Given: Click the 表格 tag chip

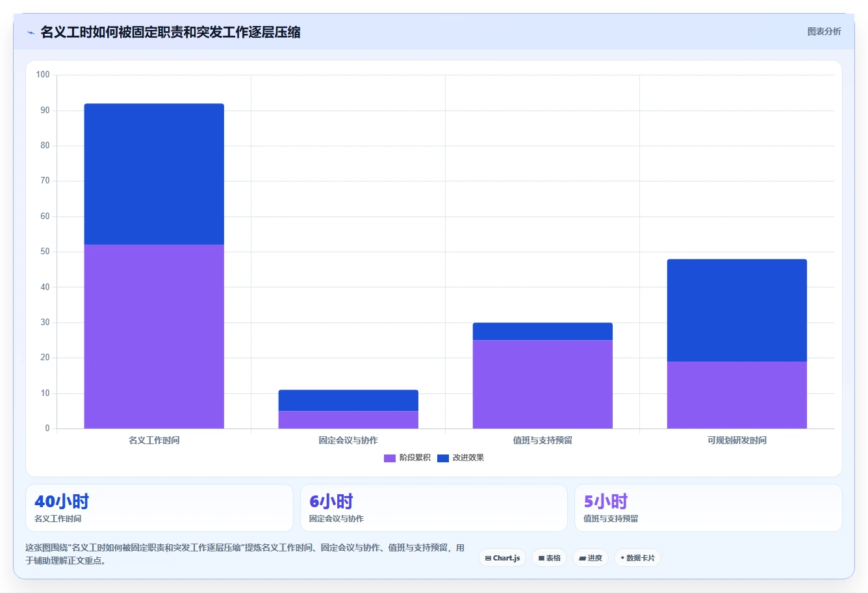Looking at the screenshot, I should 549,558.
